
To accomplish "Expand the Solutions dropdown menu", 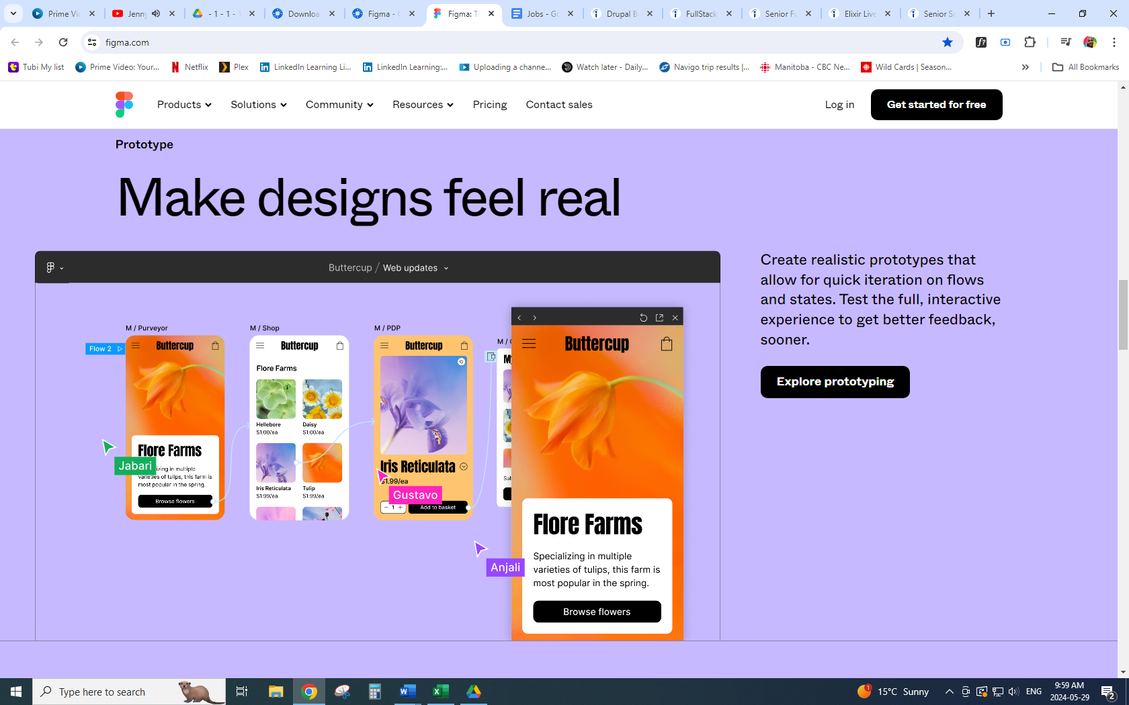I will 258,105.
